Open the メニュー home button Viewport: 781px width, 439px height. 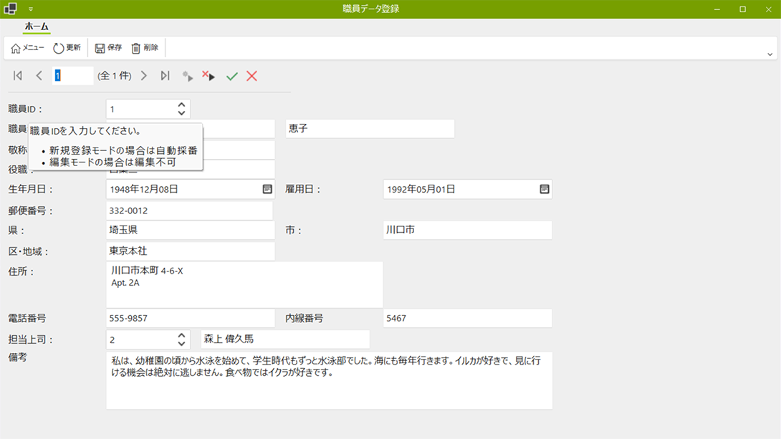[27, 48]
